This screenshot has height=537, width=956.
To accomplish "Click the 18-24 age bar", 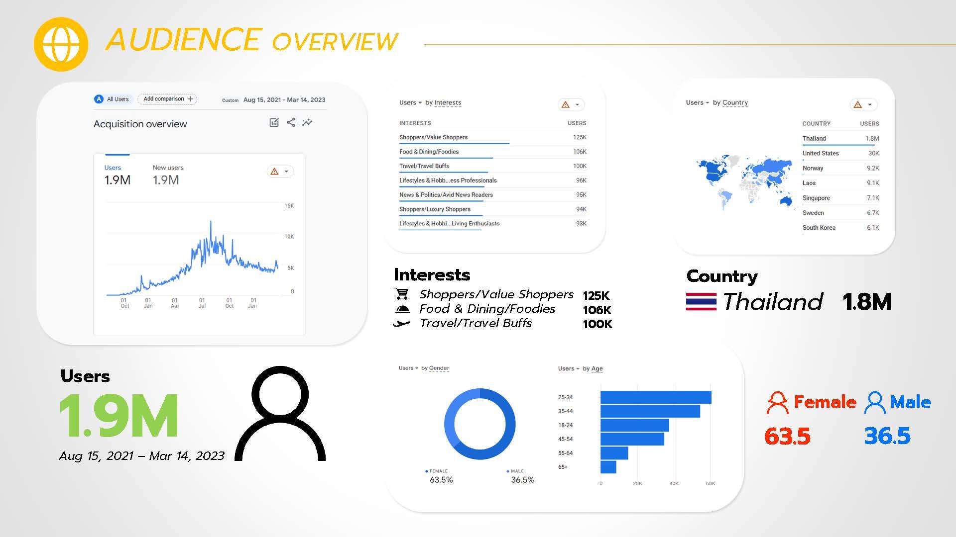I will (635, 425).
